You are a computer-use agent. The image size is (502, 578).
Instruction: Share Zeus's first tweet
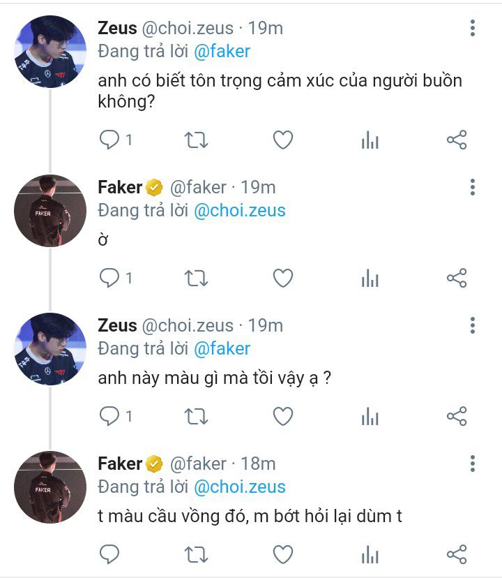pyautogui.click(x=456, y=140)
